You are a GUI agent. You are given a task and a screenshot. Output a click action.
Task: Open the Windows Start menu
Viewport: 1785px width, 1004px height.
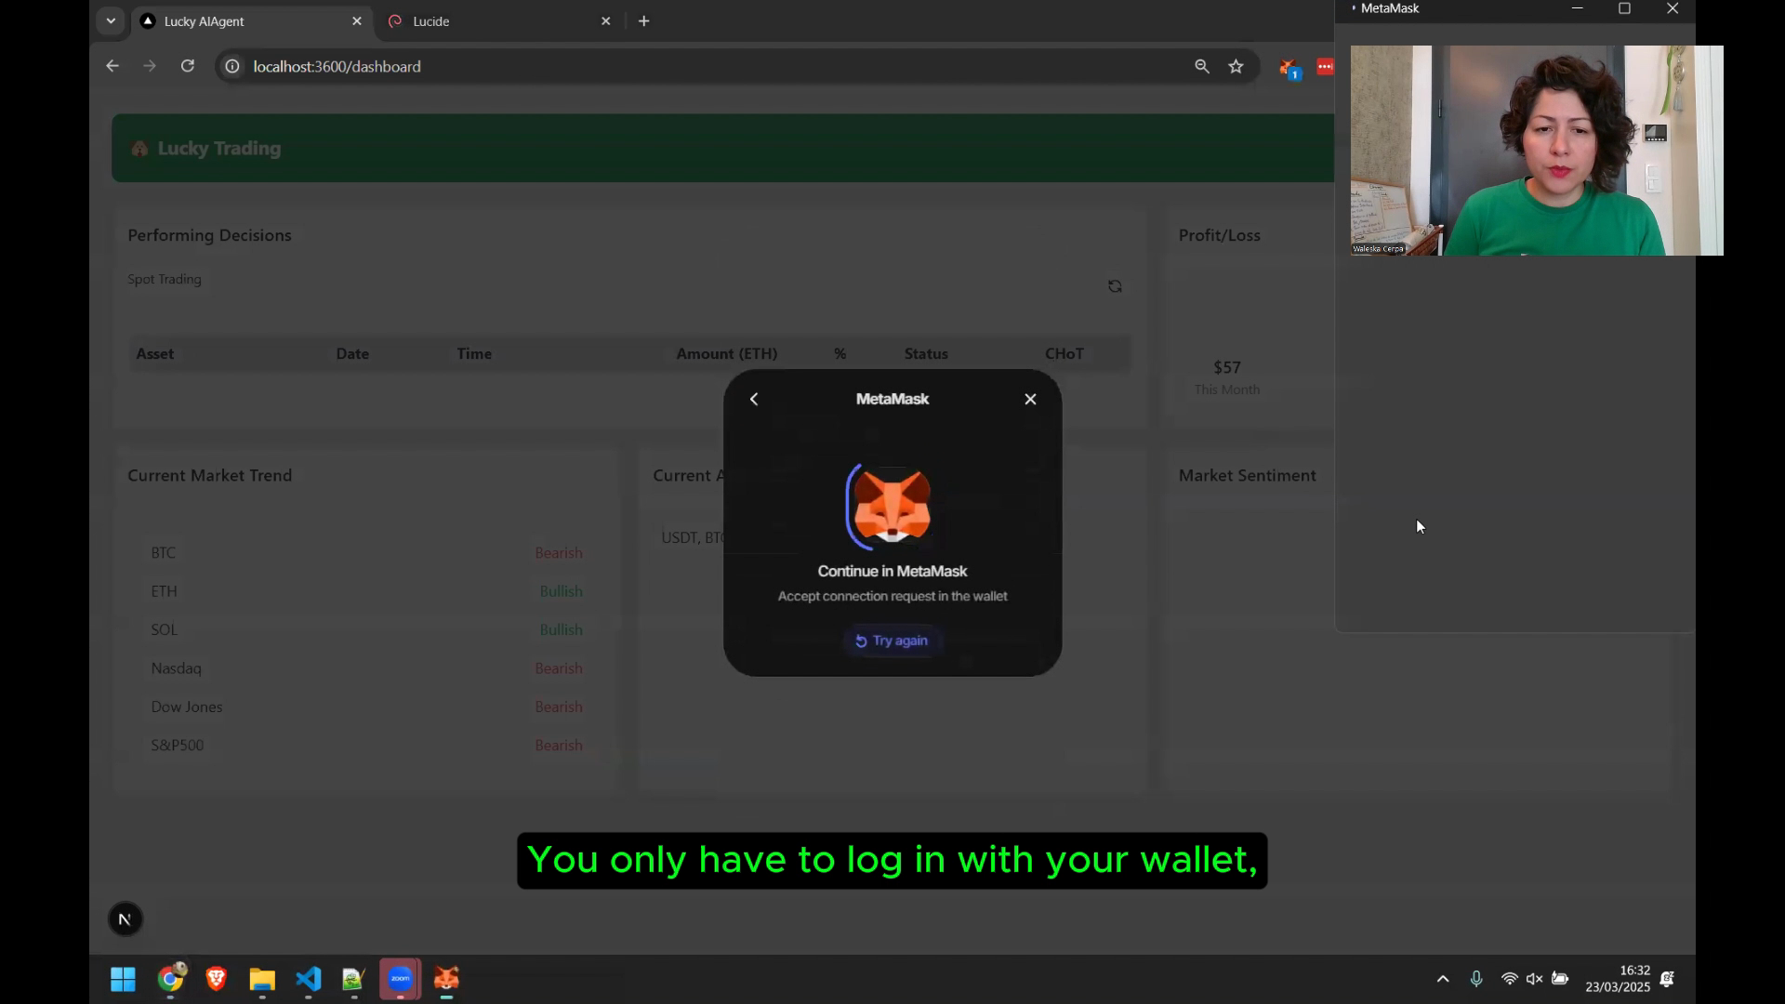(x=123, y=979)
